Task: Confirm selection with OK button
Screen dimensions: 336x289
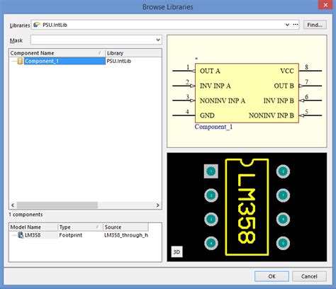Action: 271,276
